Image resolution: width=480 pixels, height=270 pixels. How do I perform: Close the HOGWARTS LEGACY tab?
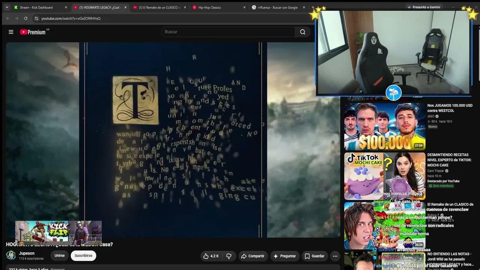[x=125, y=7]
